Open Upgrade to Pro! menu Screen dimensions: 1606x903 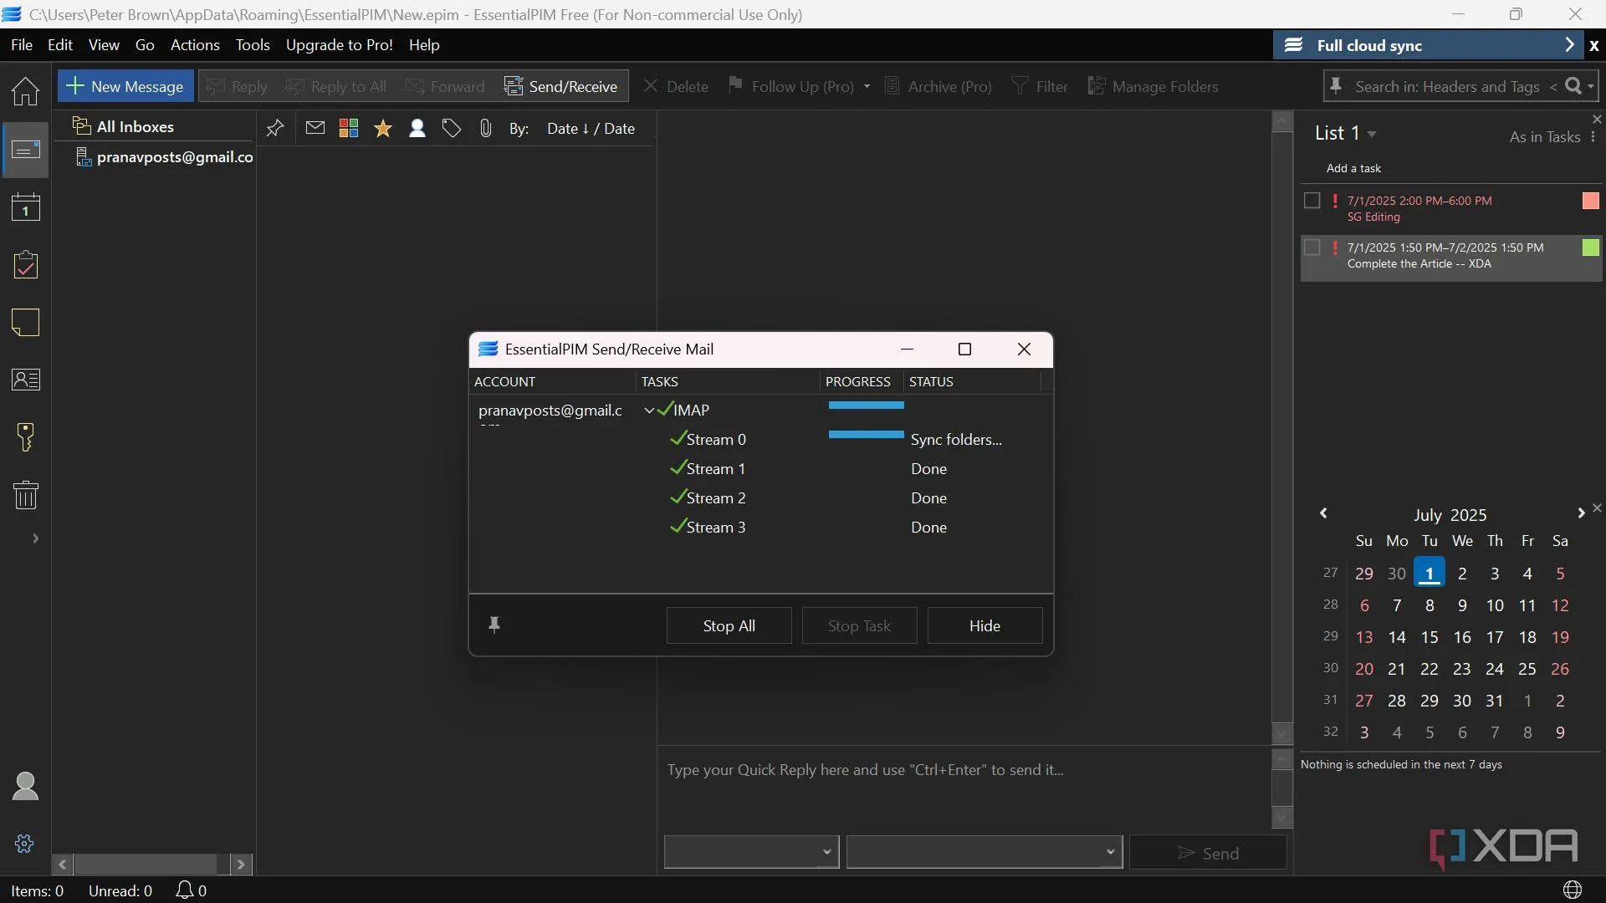339,45
